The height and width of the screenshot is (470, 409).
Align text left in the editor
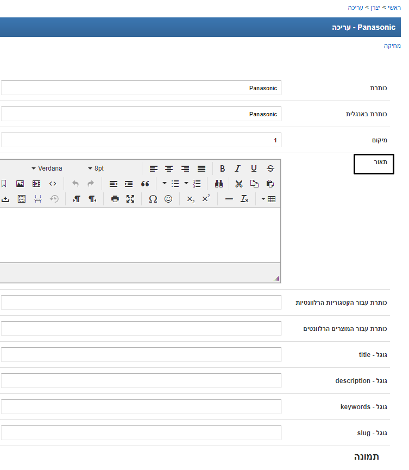click(153, 168)
